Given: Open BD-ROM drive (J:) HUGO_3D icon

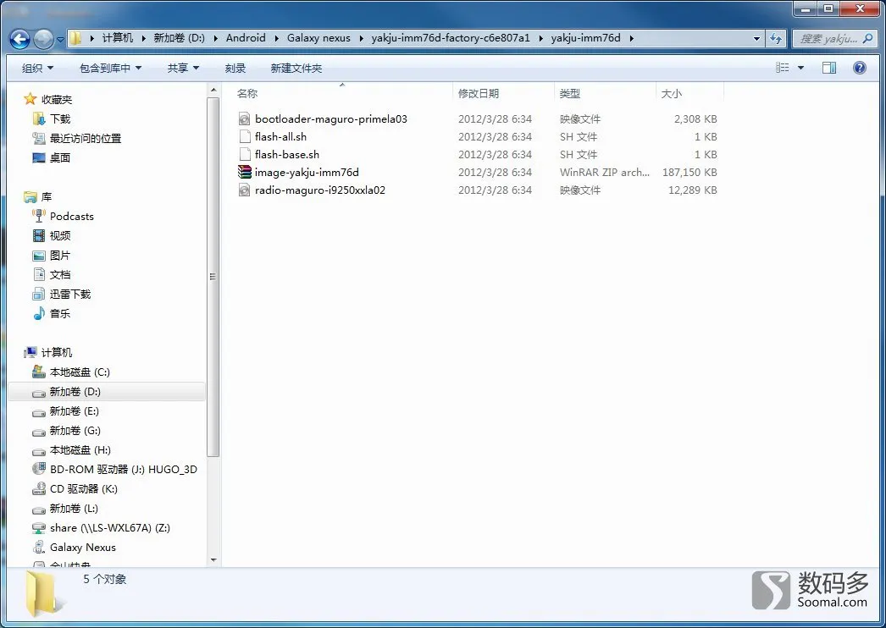Looking at the screenshot, I should (x=38, y=469).
